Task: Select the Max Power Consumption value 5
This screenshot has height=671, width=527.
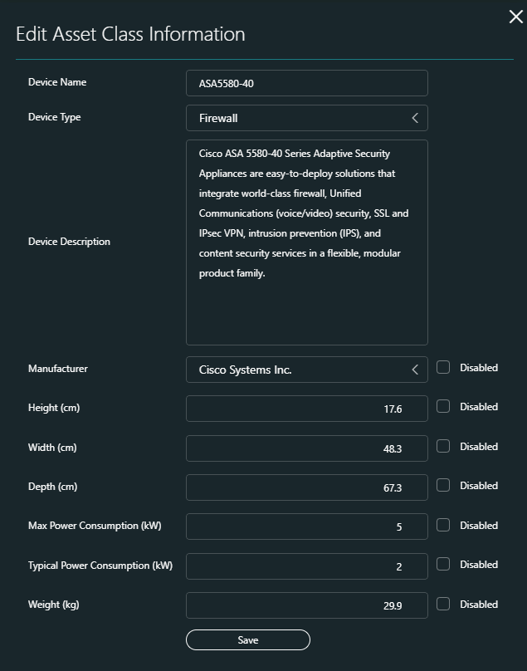Action: coord(307,526)
